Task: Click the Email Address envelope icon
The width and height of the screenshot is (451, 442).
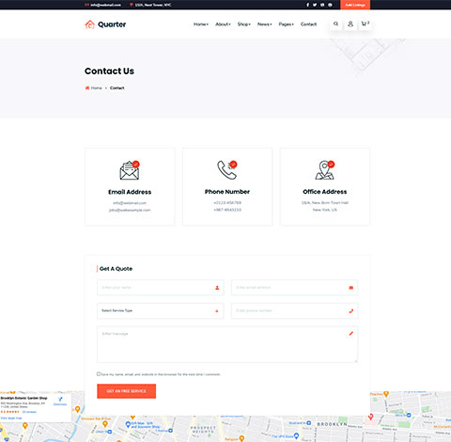Action: tap(130, 170)
